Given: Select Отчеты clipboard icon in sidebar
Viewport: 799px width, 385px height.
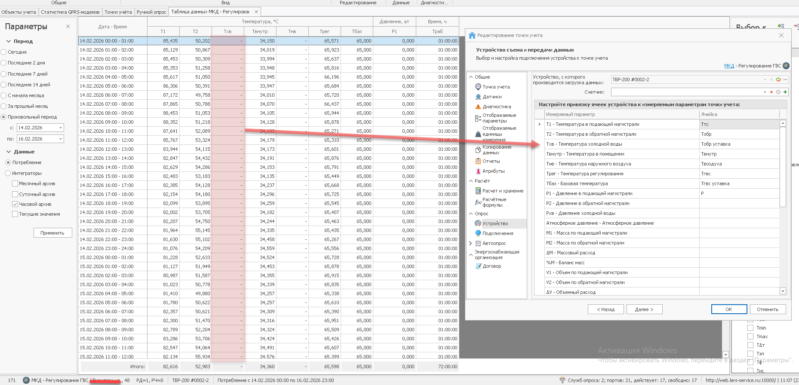Looking at the screenshot, I should tap(478, 161).
